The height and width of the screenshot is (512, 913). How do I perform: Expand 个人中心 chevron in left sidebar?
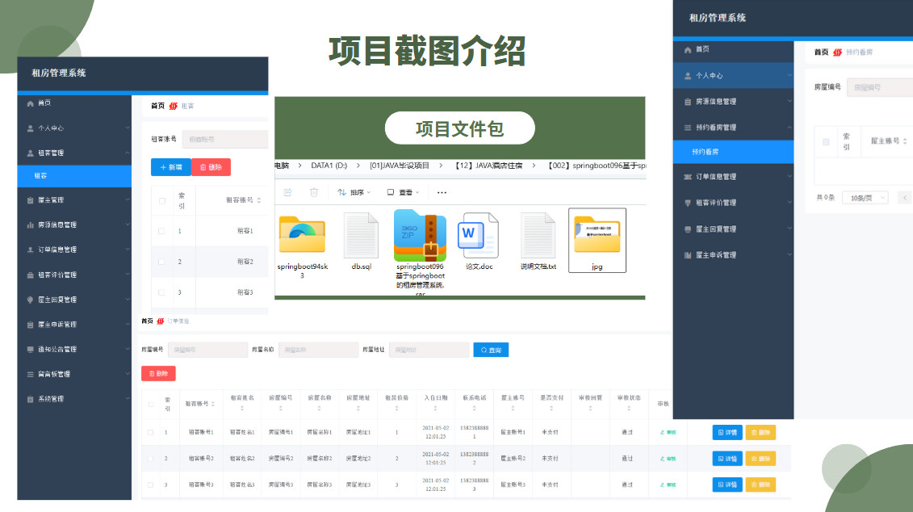click(x=127, y=128)
